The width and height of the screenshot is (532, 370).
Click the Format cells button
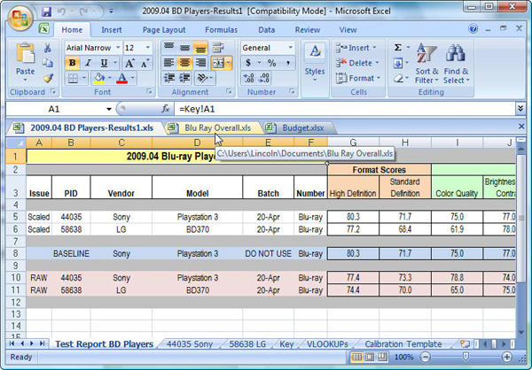(x=360, y=78)
